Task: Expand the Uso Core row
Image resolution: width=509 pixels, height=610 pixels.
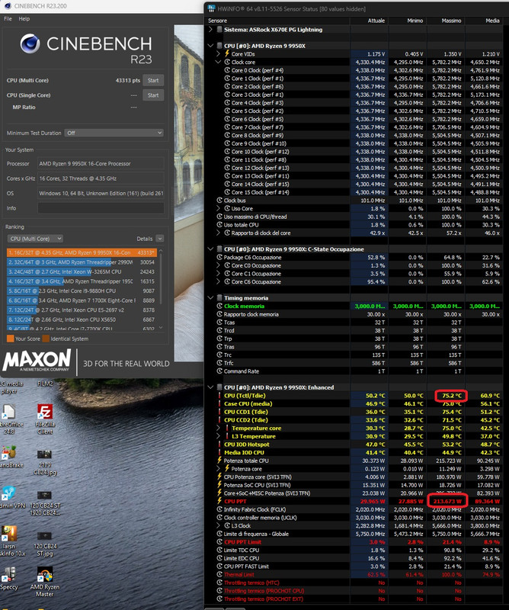Action: (x=219, y=208)
